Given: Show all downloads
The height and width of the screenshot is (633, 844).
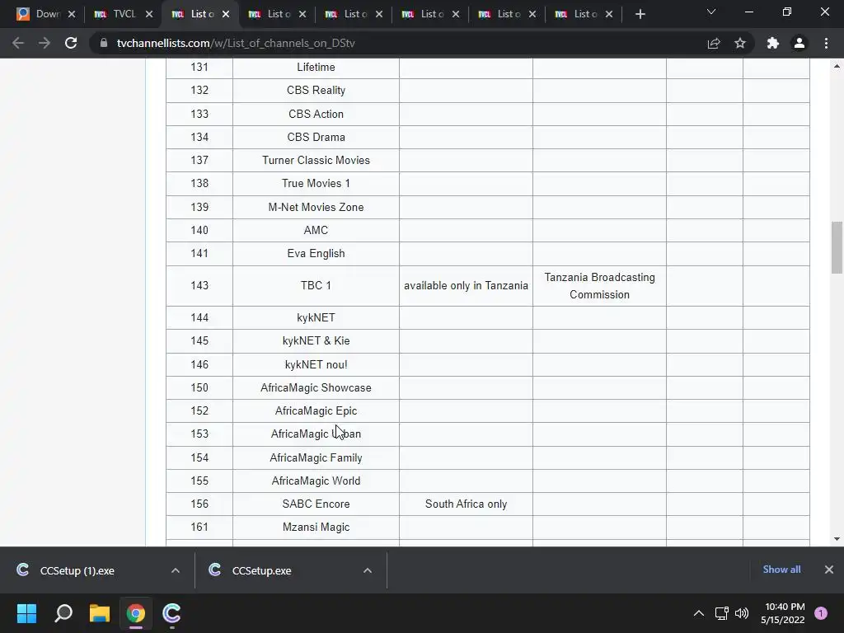Looking at the screenshot, I should click(781, 570).
